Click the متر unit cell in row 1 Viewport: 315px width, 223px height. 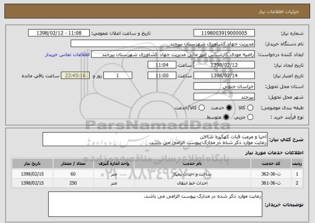[114, 174]
